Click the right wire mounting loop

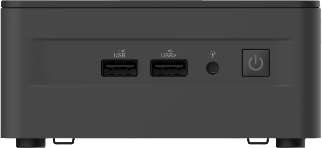pos(258,141)
